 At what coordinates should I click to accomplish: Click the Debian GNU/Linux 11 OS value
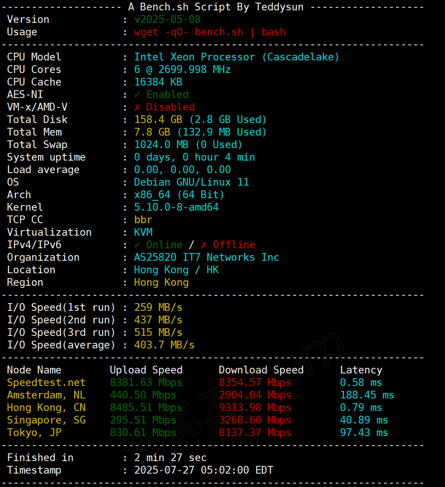pos(191,182)
